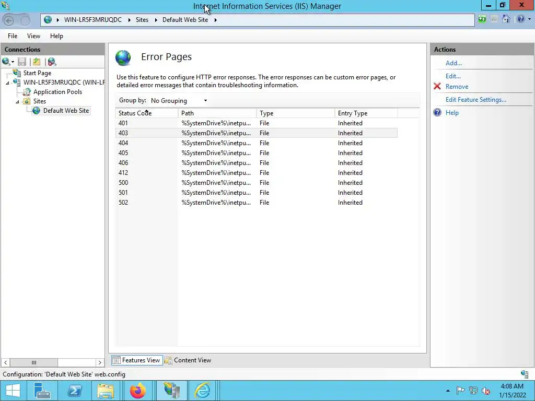Click the Home icon in the toolbar
Viewport: 535px width, 401px height.
pos(506,19)
